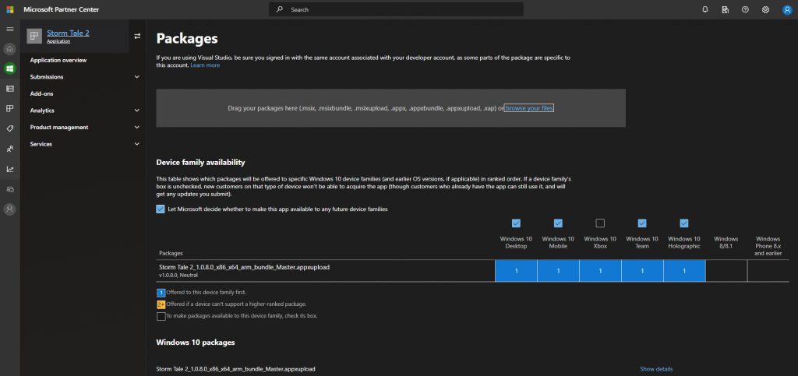Click Show details for the package
The image size is (798, 376).
tap(656, 369)
